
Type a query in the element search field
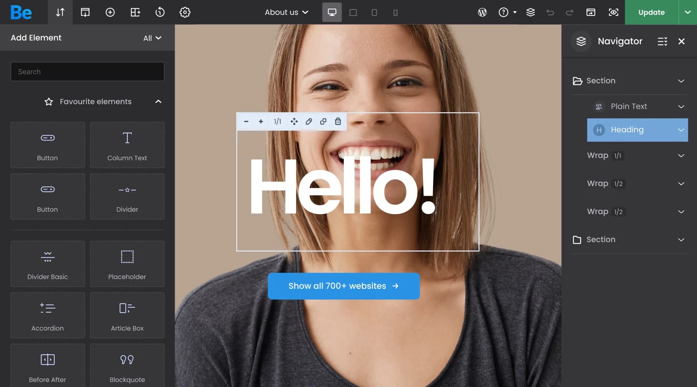pyautogui.click(x=87, y=71)
